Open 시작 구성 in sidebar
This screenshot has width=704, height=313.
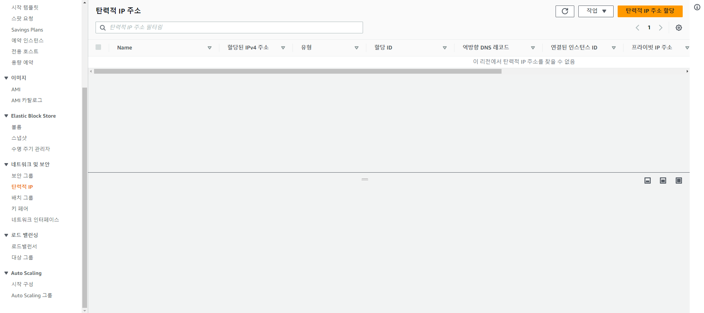(22, 284)
